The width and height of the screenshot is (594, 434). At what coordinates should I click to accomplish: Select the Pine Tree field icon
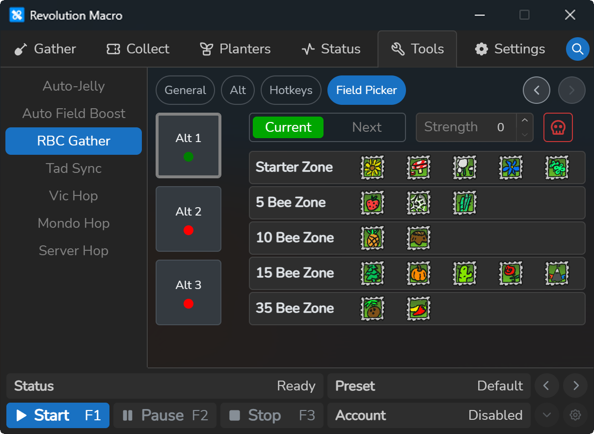pyautogui.click(x=373, y=273)
